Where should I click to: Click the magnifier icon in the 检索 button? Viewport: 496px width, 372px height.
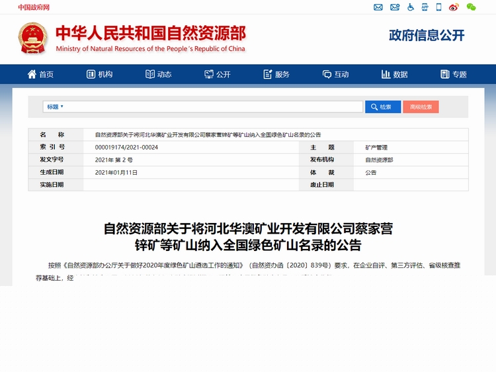[x=374, y=107]
